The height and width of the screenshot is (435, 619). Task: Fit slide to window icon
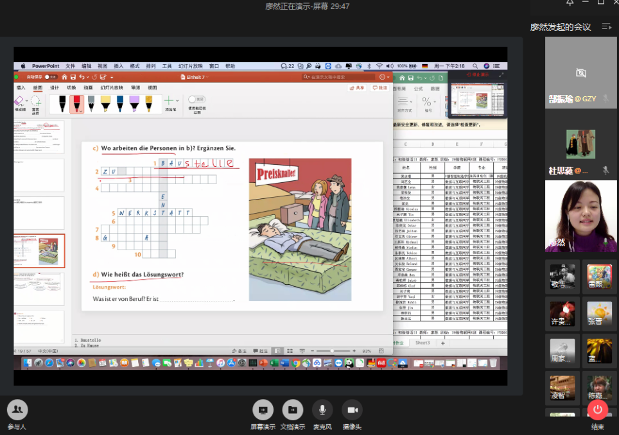tap(381, 350)
